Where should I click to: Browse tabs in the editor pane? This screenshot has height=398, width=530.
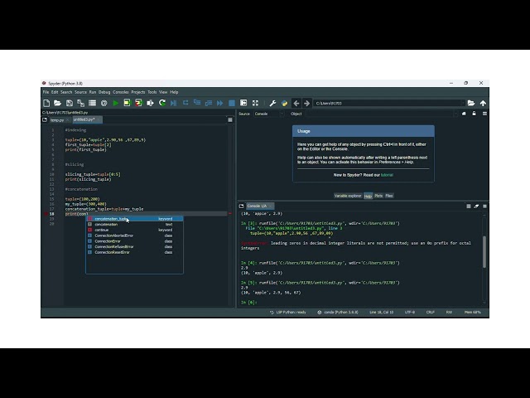pos(45,119)
